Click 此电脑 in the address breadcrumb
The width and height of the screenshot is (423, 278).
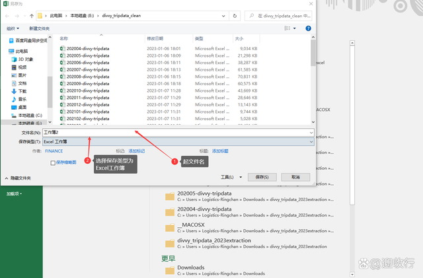pyautogui.click(x=56, y=16)
